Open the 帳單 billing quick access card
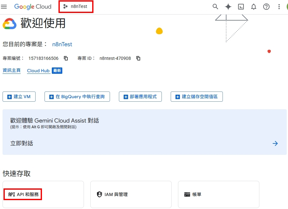Image resolution: width=288 pixels, height=209 pixels. 219,194
